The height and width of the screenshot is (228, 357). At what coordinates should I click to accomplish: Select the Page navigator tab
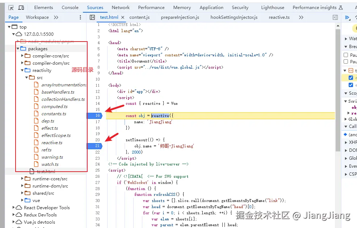13,17
